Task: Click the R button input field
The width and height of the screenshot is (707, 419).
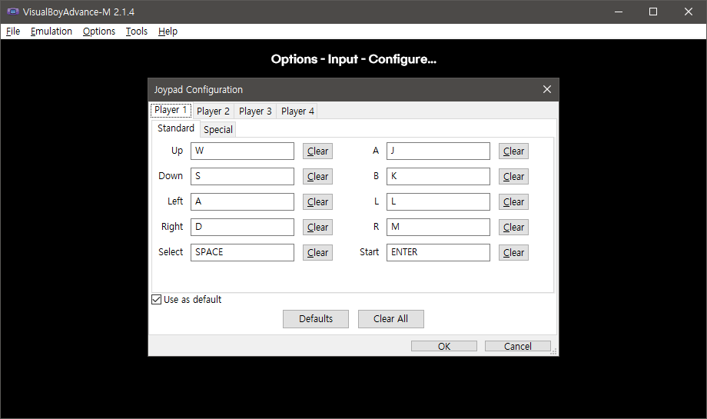Action: (438, 227)
